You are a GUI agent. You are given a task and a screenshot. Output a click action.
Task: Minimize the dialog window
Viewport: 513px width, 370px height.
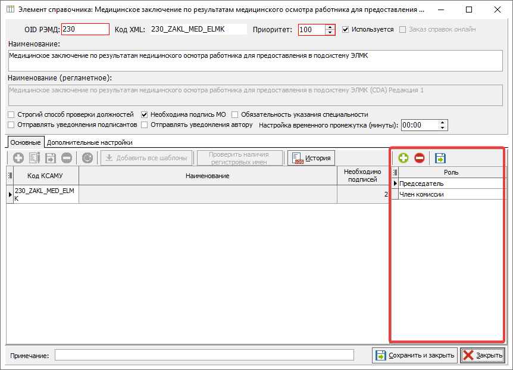pyautogui.click(x=441, y=10)
